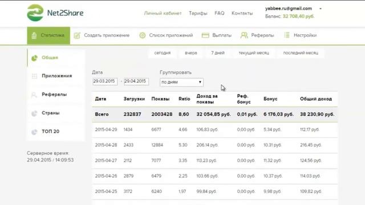The width and height of the screenshot is (365, 205).
Task: Filter statistics by 7 дней
Action: coord(218,53)
